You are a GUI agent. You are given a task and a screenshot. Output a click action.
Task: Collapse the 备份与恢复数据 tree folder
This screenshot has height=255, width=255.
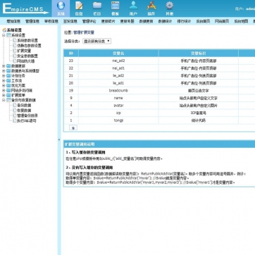pyautogui.click(x=4, y=100)
